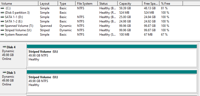This screenshot has width=200, height=96.
Task: Sort by the Status column header
Action: point(108,4)
